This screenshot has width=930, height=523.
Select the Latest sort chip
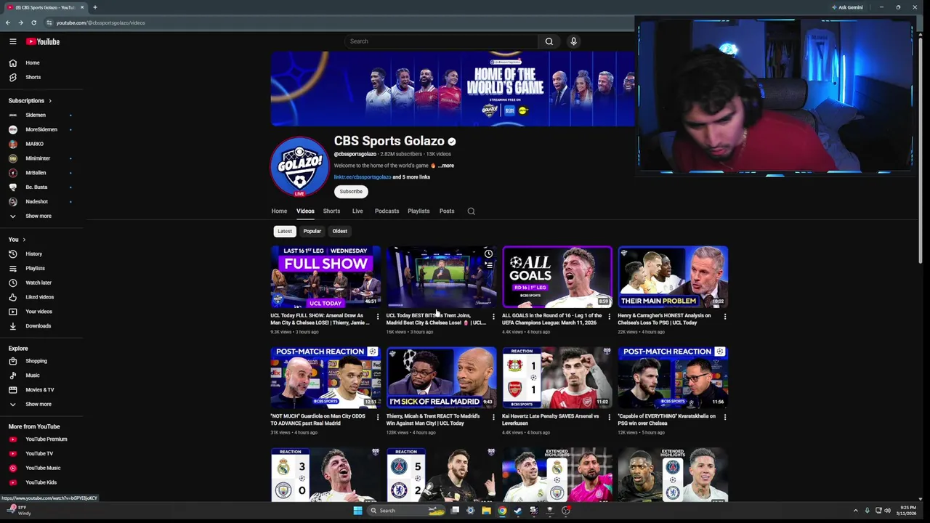(284, 231)
